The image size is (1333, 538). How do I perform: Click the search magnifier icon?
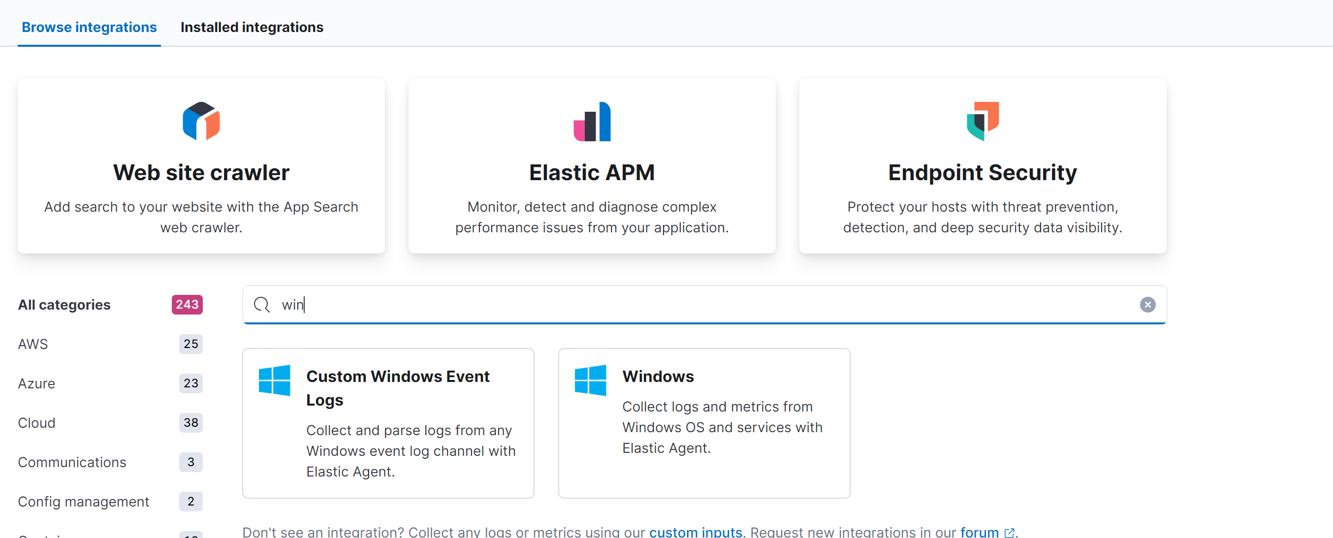(x=261, y=305)
